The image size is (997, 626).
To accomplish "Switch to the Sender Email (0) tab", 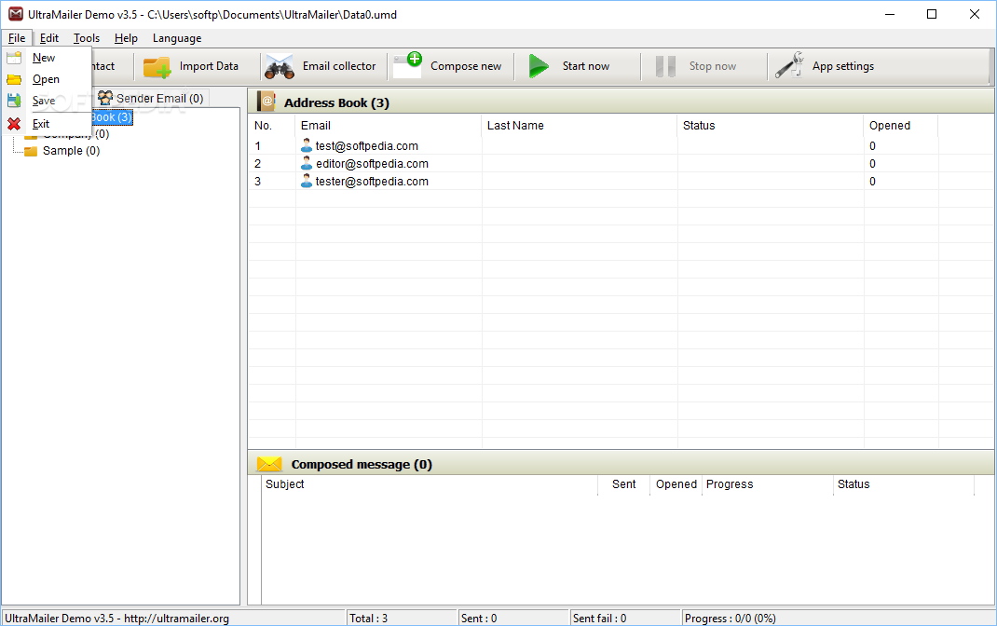I will click(151, 98).
